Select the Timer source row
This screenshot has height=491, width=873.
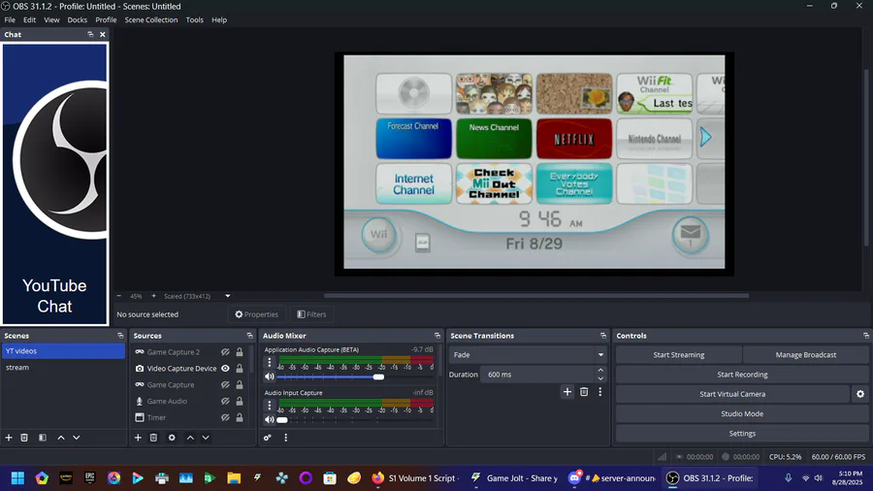[x=190, y=417]
